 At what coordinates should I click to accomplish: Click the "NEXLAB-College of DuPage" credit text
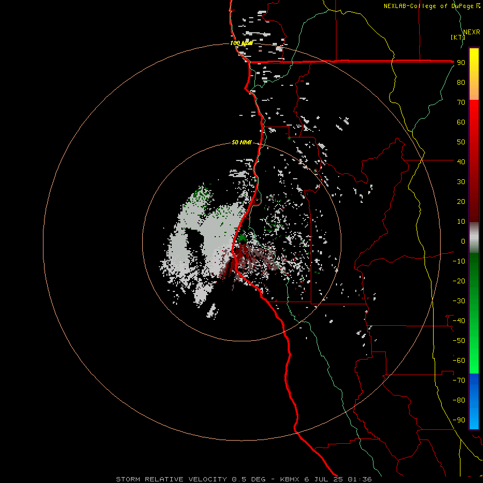[x=428, y=6]
